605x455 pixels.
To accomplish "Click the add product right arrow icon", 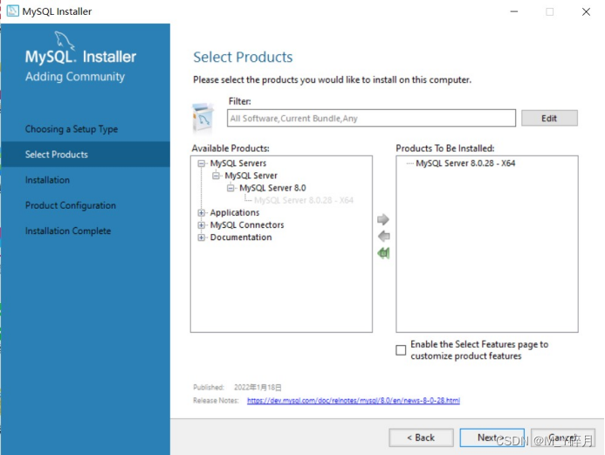I will pyautogui.click(x=383, y=219).
